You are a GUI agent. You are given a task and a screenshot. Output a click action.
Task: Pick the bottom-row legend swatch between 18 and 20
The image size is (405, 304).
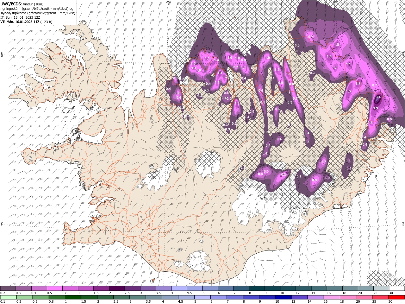coord(348,297)
